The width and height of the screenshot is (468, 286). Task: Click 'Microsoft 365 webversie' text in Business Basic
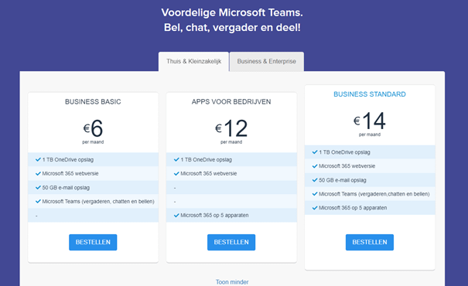[70, 174]
